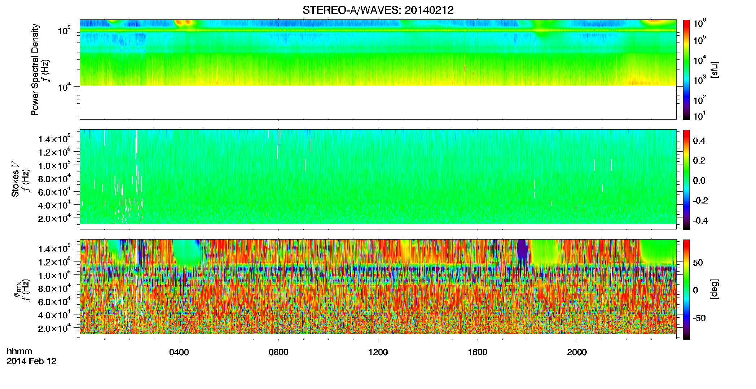The image size is (756, 389).
Task: Click the 0.4 label on the Stokes color bar
Action: [699, 141]
